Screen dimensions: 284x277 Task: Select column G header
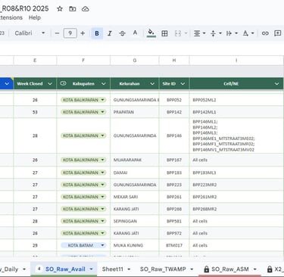[135, 61]
